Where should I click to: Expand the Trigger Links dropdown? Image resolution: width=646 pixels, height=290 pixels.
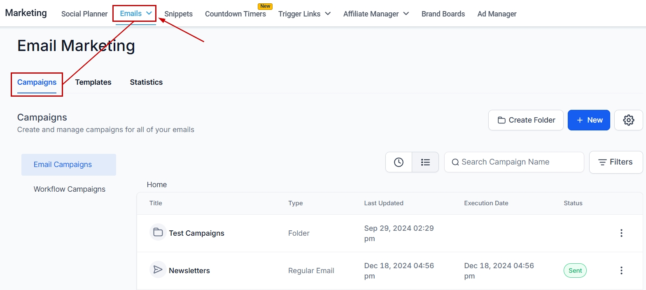328,14
